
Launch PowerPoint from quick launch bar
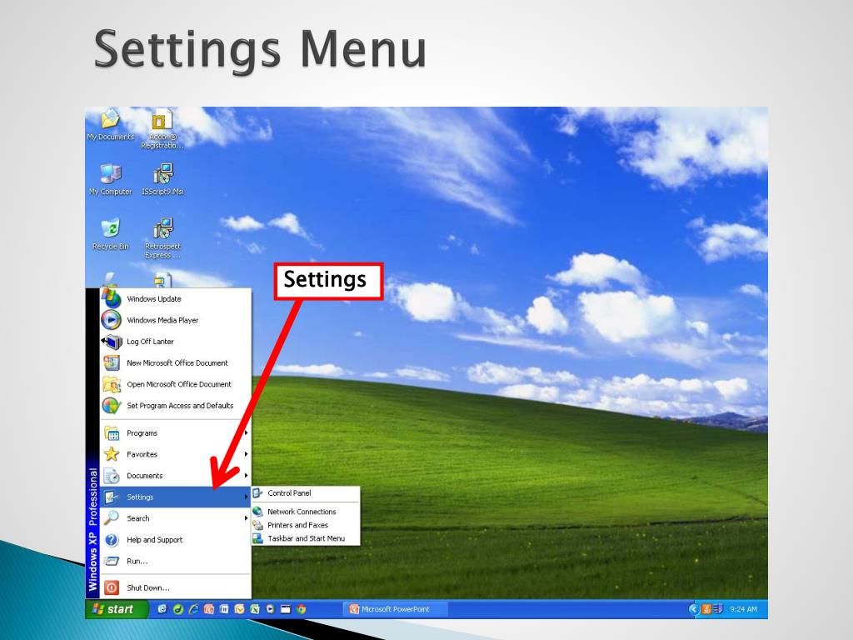point(209,609)
